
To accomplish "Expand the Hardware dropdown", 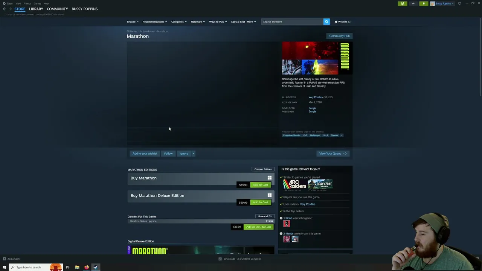I will (198, 21).
